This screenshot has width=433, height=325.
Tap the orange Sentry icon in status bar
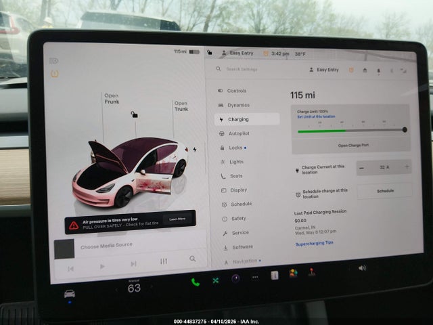266,53
